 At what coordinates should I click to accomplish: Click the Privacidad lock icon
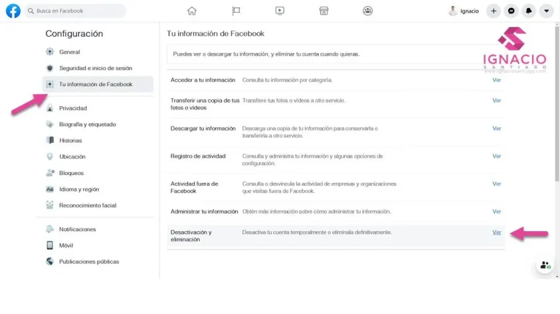(x=50, y=108)
